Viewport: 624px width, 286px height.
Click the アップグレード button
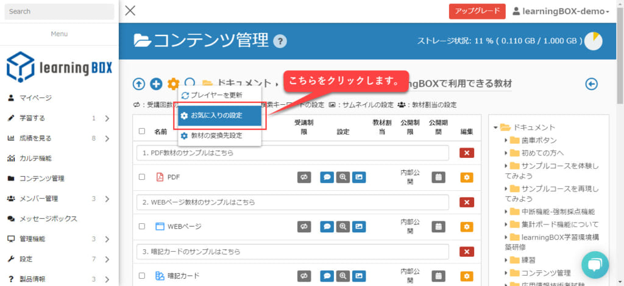(477, 12)
